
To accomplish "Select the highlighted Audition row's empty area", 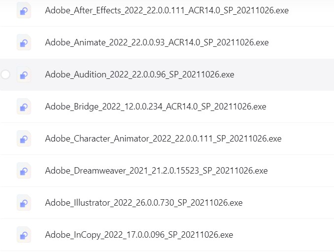I will tap(283, 74).
